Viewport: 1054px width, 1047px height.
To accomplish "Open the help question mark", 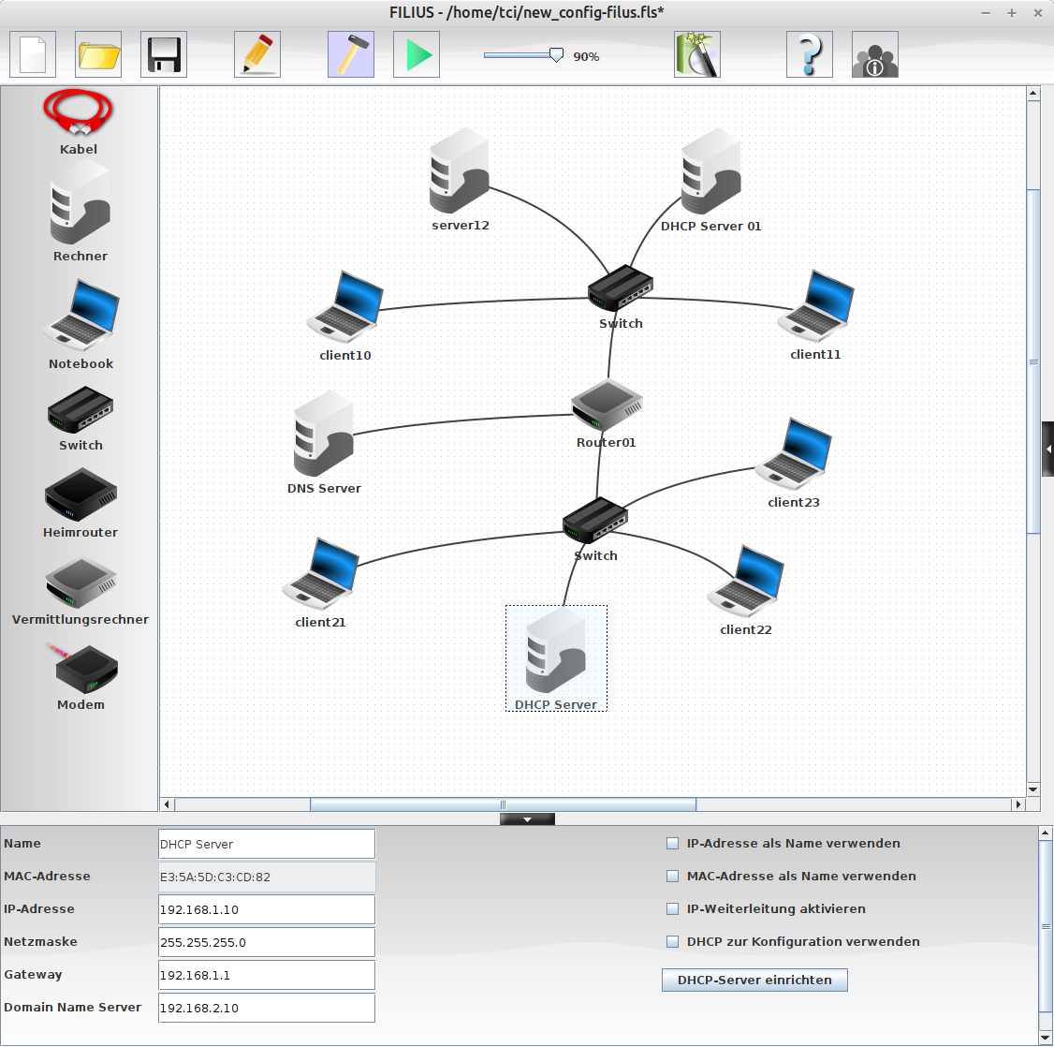I will 810,55.
